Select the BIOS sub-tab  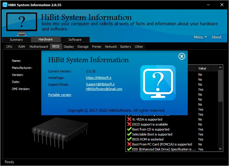coord(56,46)
